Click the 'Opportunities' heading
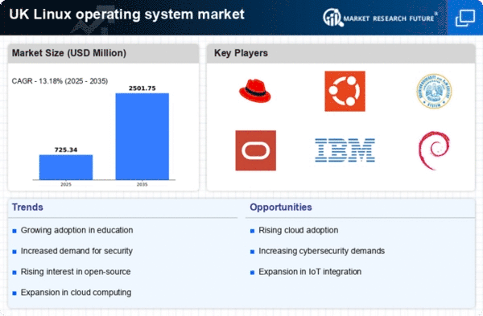Image resolution: width=483 pixels, height=316 pixels. point(281,207)
